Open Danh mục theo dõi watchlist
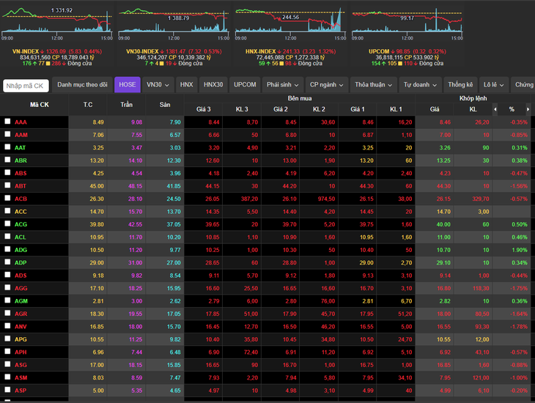This screenshot has height=403, width=535. pyautogui.click(x=82, y=84)
